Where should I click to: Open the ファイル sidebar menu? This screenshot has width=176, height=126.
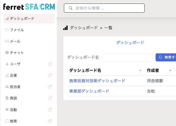(x=29, y=30)
